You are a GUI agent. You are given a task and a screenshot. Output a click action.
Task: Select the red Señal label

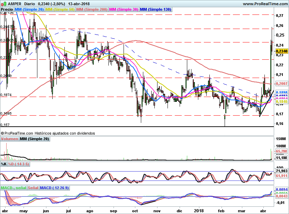[33, 188]
